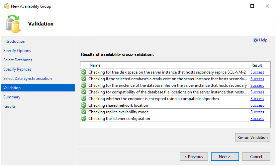
Task: Click green check icon beside listener configuration check
Action: pos(84,119)
